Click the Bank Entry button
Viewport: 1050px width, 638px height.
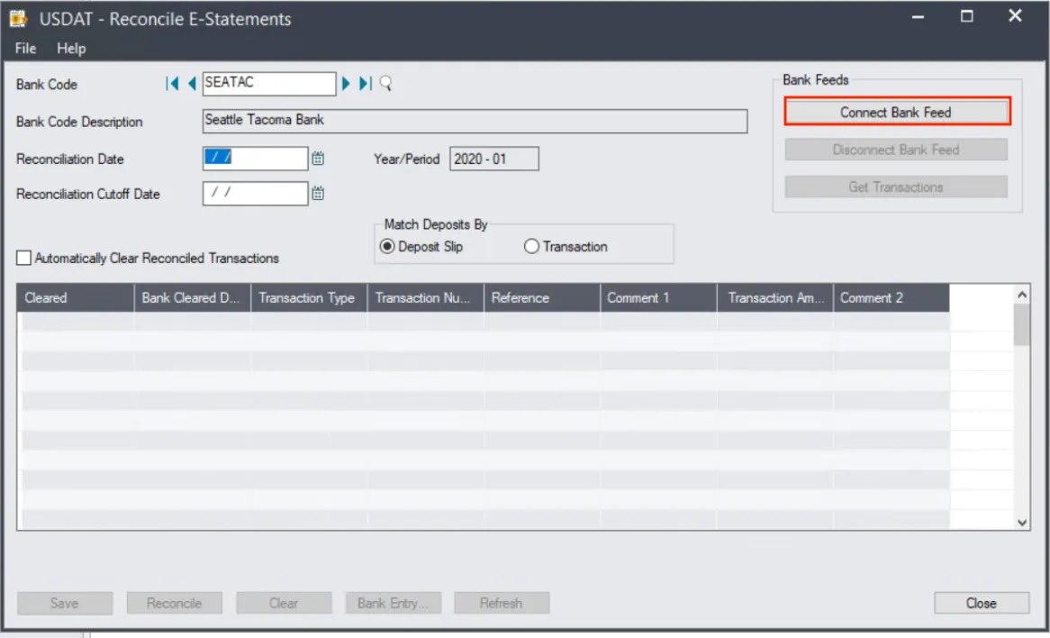(x=394, y=603)
